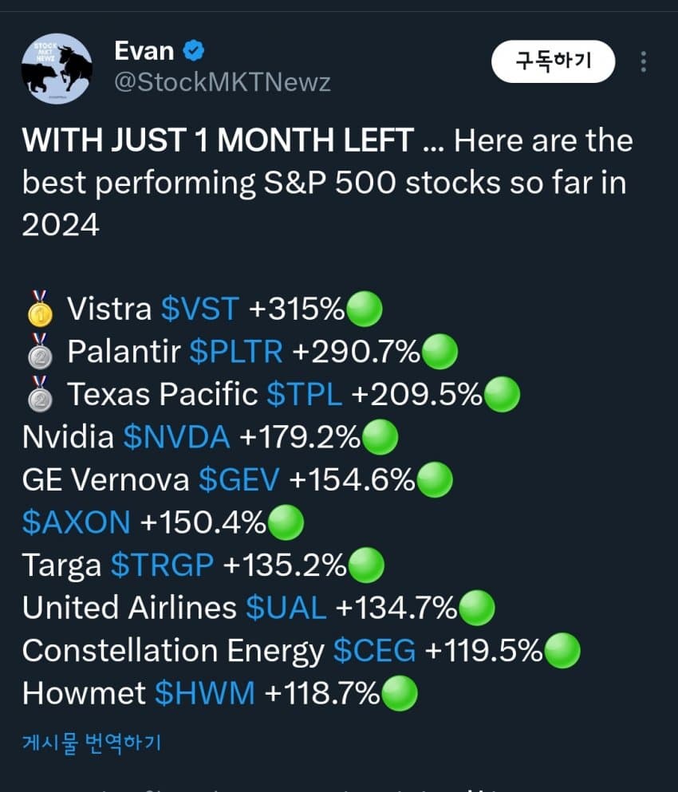The height and width of the screenshot is (792, 678).
Task: Tap the 구독하기 subscribe button
Action: 554,61
